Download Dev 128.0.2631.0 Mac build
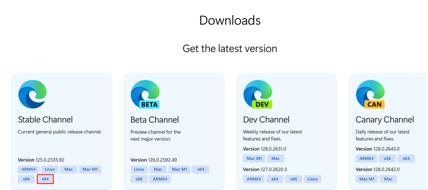Viewport: 428px width, 190px height. pyautogui.click(x=276, y=158)
